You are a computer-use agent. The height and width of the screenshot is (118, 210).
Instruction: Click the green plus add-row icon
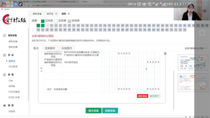[x=41, y=68]
